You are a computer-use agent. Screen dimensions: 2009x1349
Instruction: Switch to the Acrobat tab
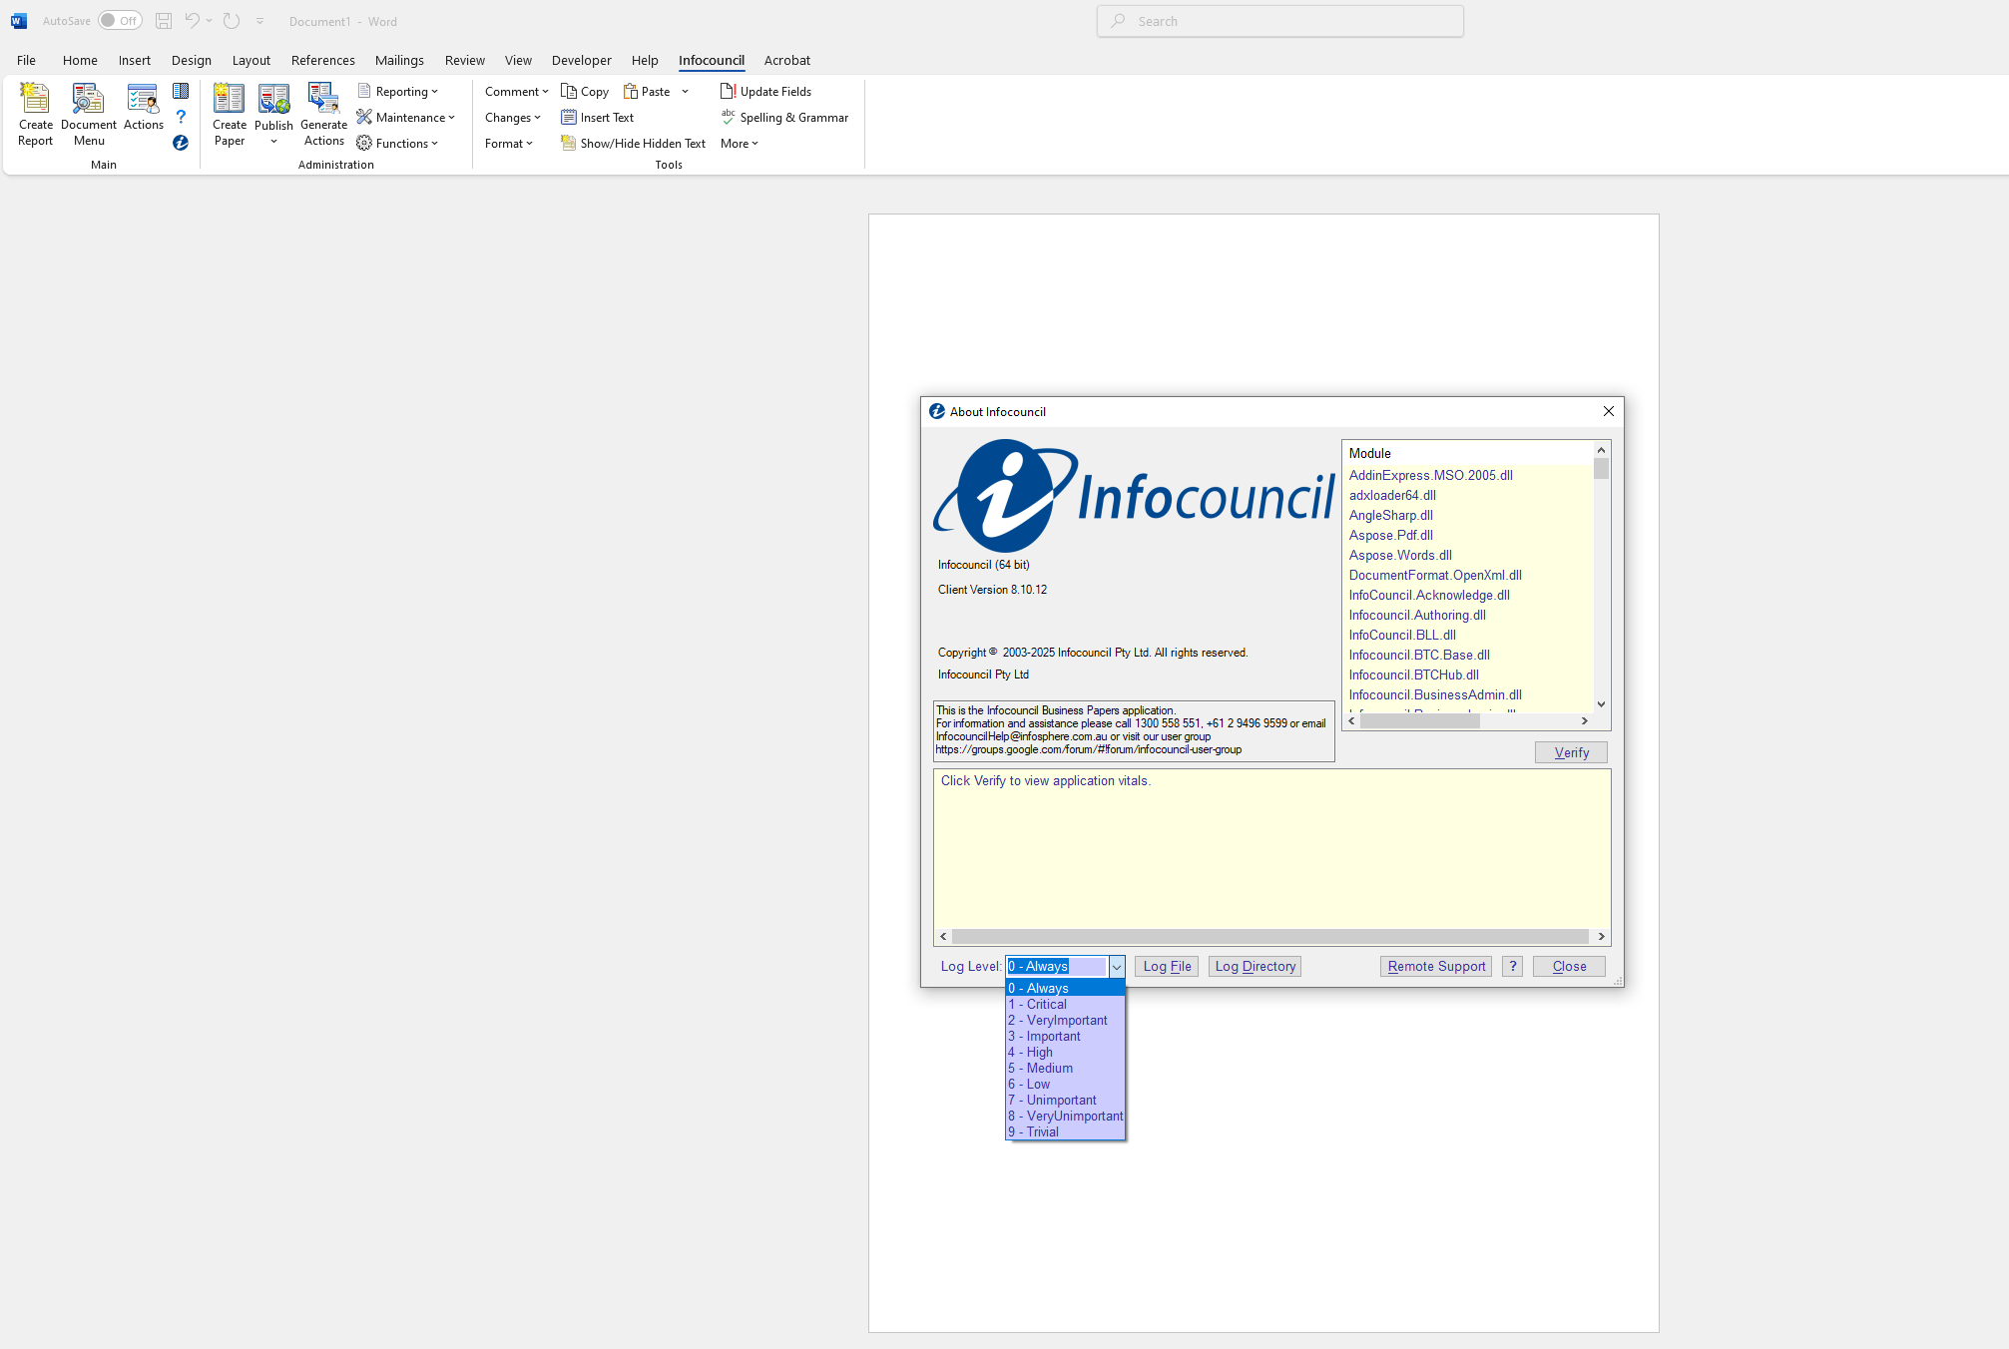(786, 60)
